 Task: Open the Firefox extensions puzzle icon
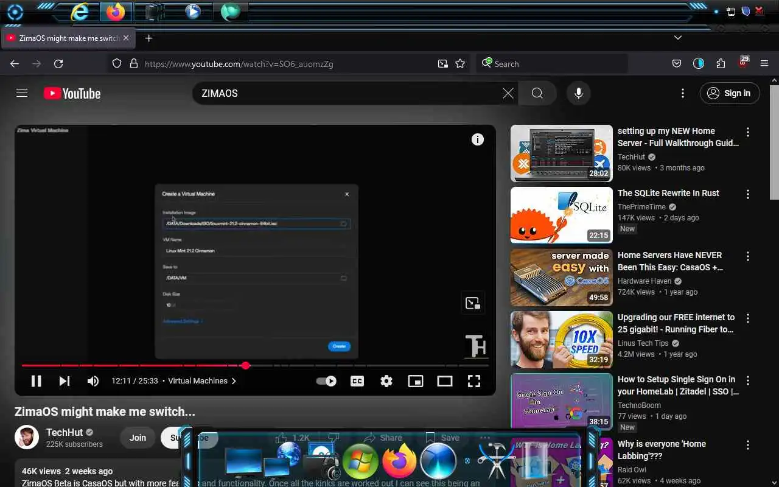click(x=721, y=64)
